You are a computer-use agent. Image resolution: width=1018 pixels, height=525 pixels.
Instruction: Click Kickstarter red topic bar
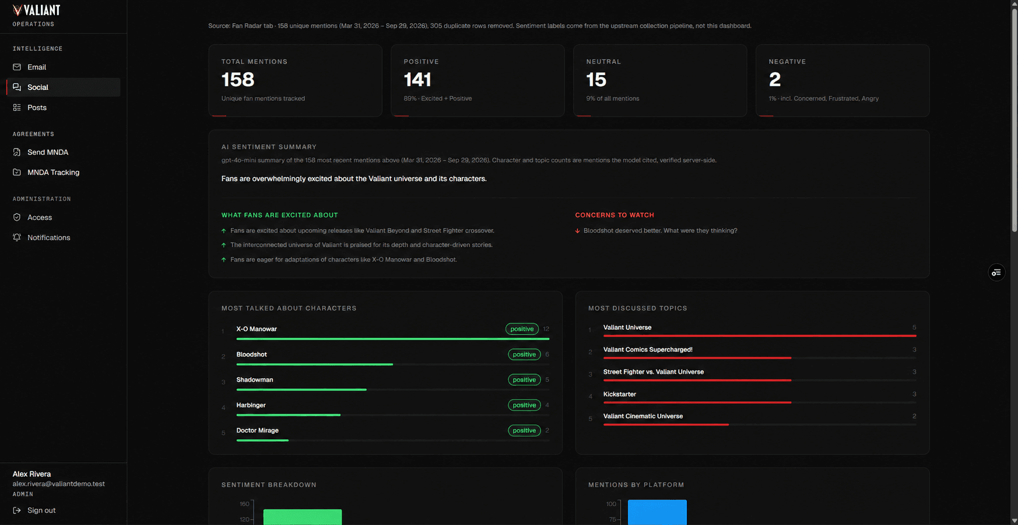[x=697, y=402]
